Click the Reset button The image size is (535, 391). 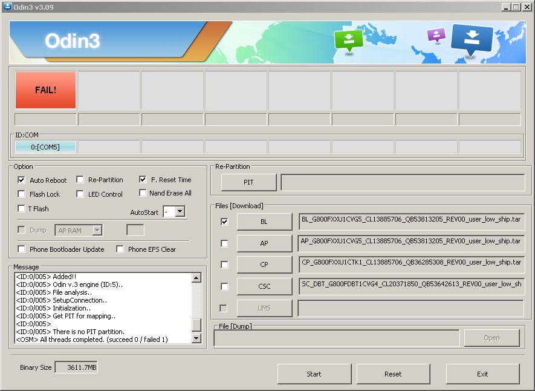393,374
